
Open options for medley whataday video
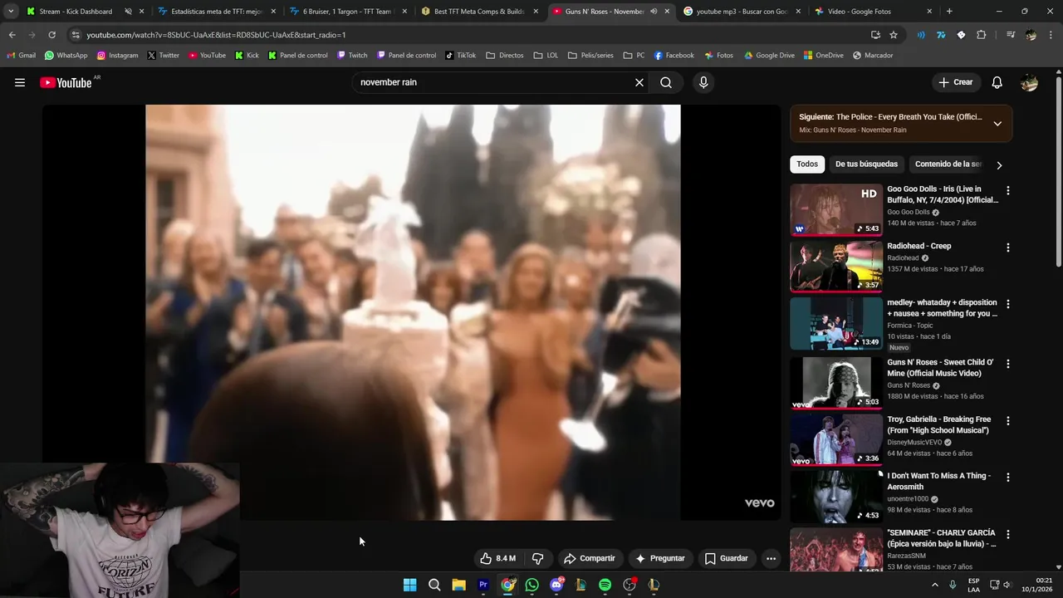point(1008,304)
